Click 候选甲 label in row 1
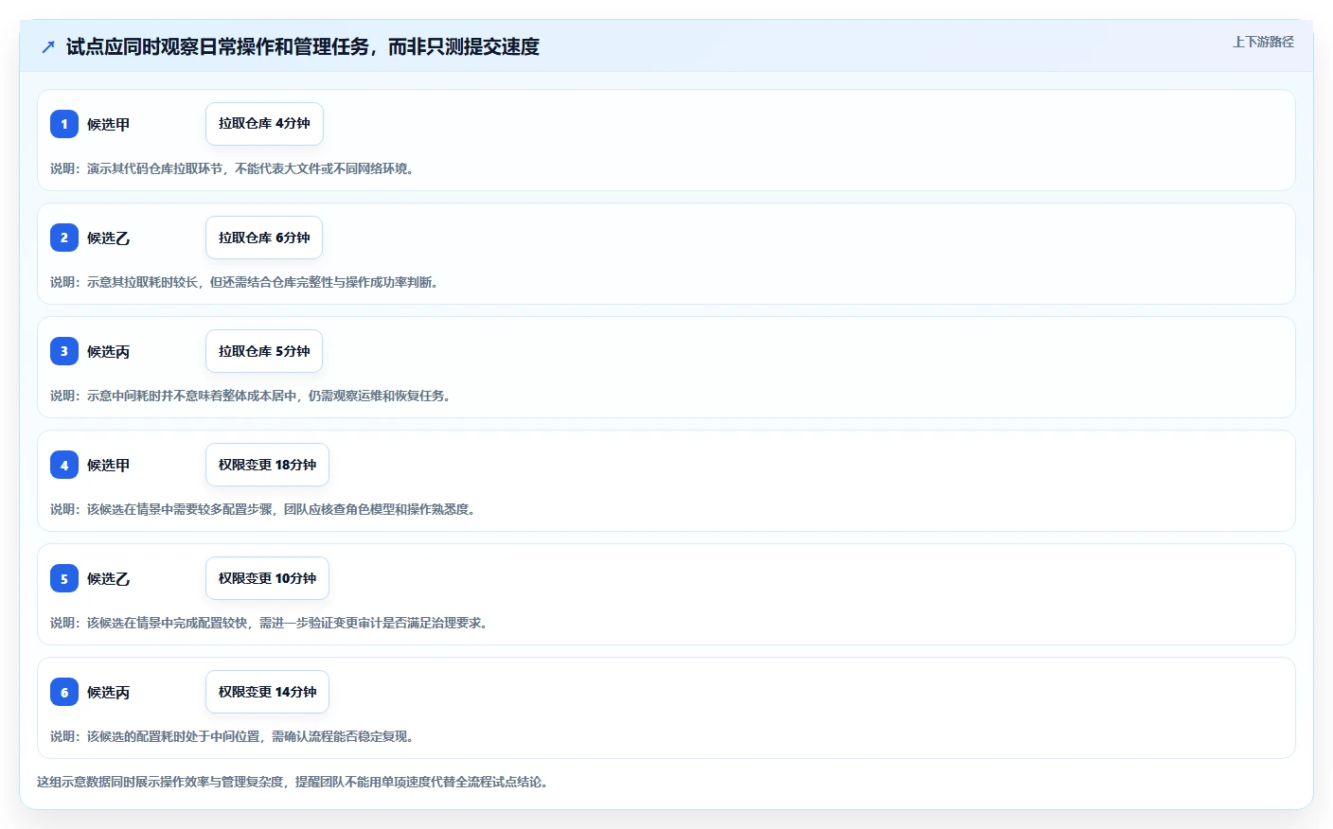The width and height of the screenshot is (1333, 829). (109, 124)
